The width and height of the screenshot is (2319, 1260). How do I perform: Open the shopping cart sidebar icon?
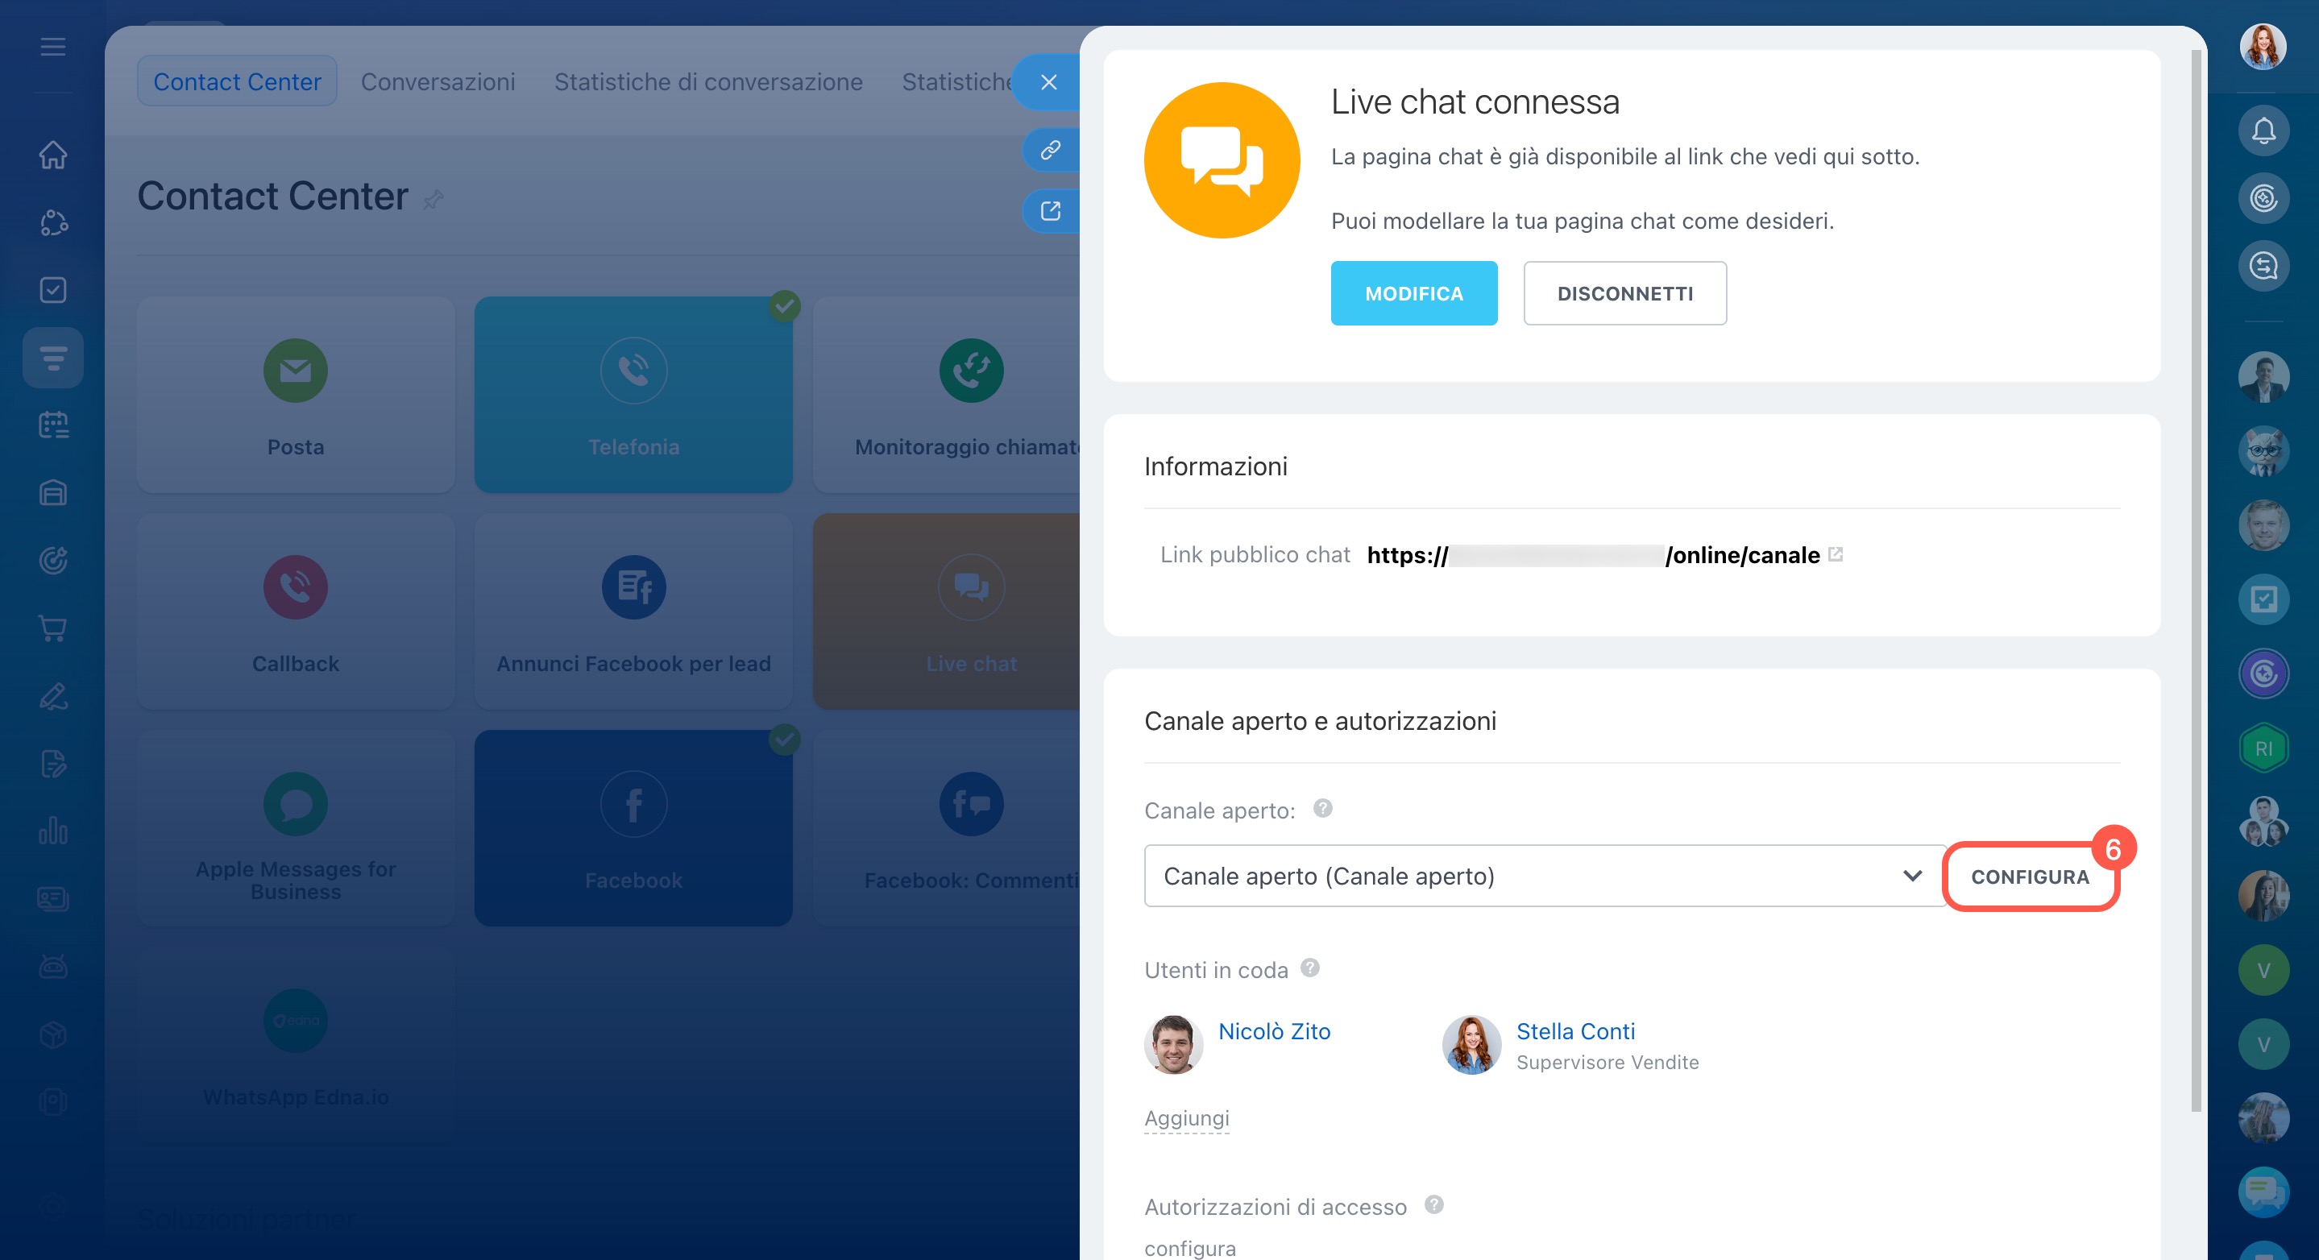(x=53, y=628)
